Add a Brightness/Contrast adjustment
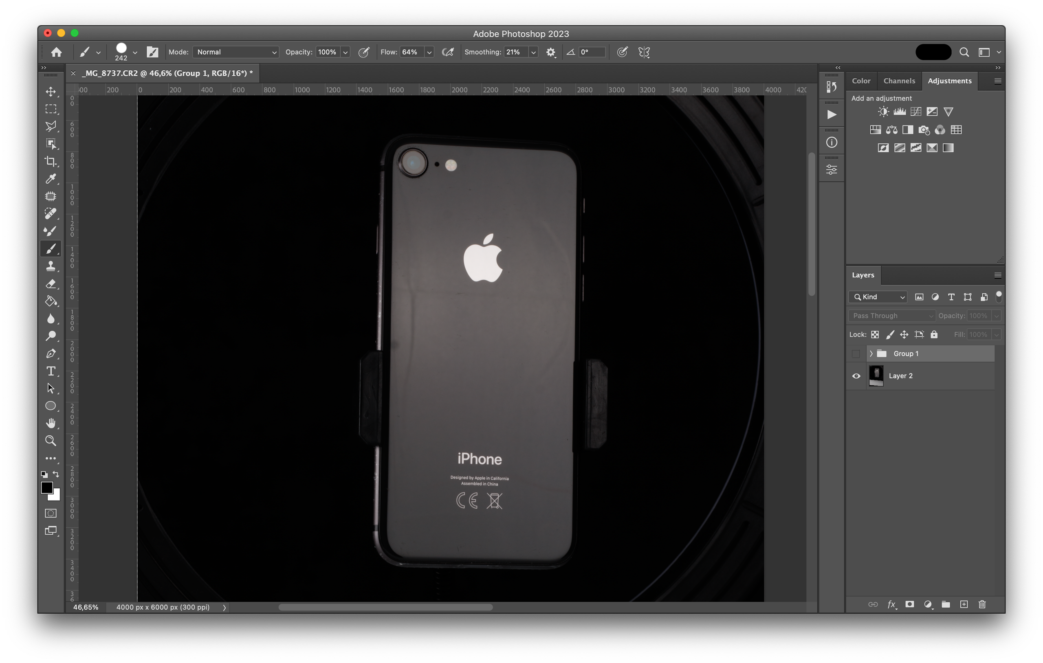The height and width of the screenshot is (663, 1043). (883, 112)
